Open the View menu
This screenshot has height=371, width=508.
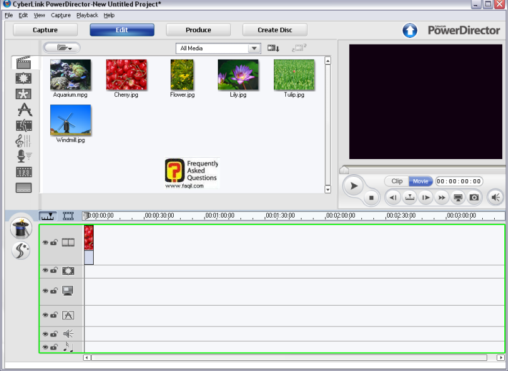[39, 15]
